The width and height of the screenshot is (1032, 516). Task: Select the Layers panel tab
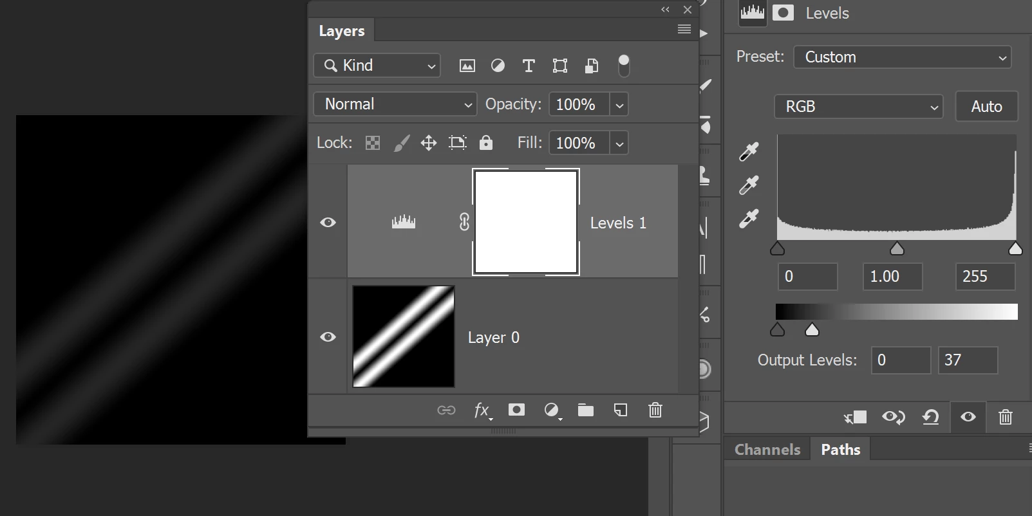click(x=342, y=31)
